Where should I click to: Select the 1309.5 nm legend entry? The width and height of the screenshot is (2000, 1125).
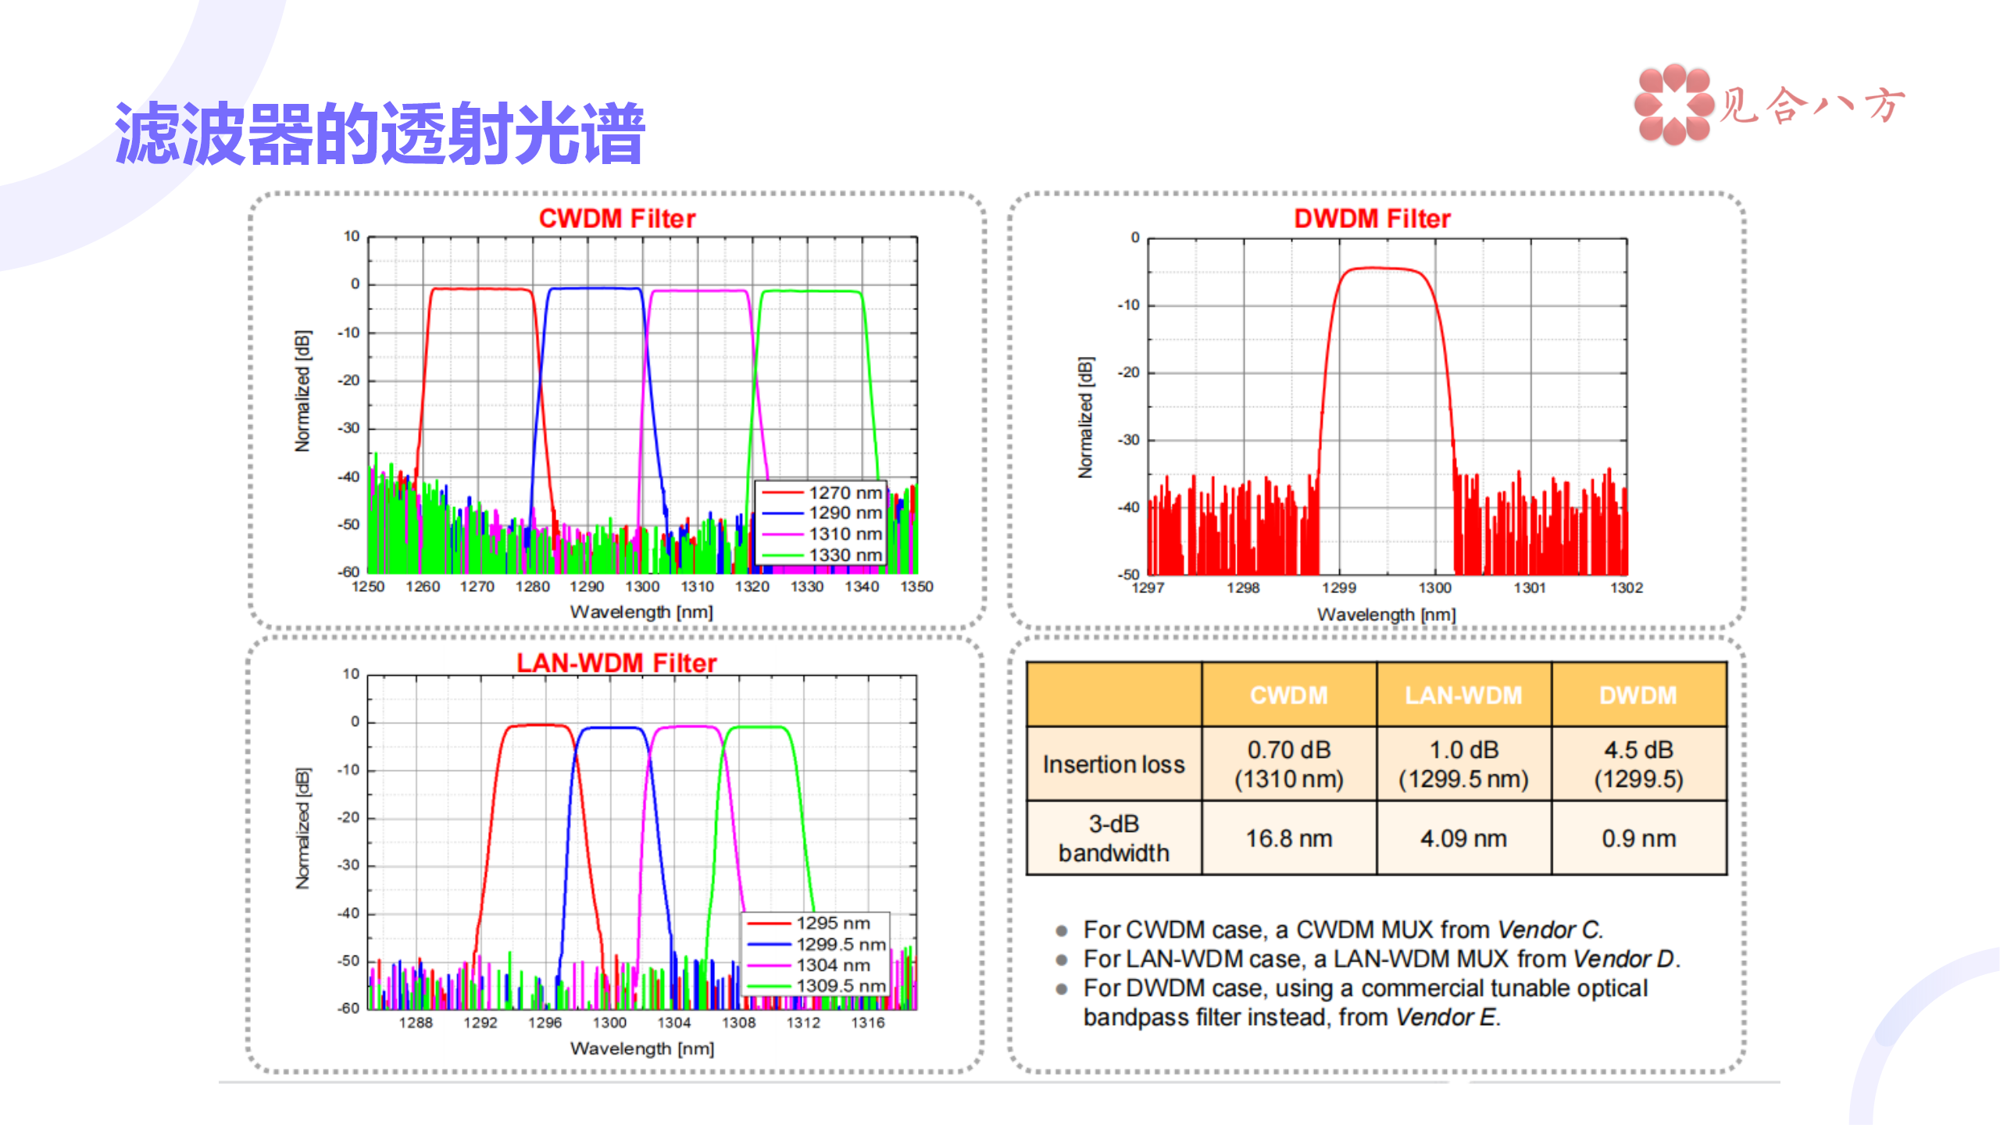816,986
